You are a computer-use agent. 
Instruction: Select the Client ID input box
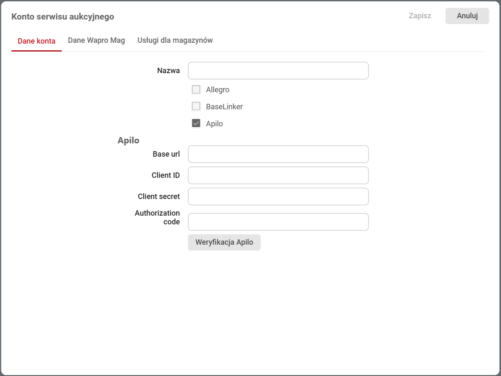point(278,175)
